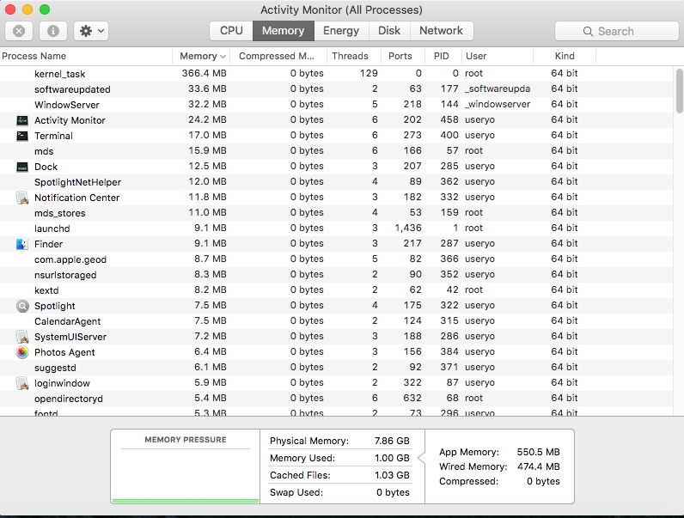The height and width of the screenshot is (518, 684).
Task: Select the nsurlstoraged process
Action: (x=336, y=275)
